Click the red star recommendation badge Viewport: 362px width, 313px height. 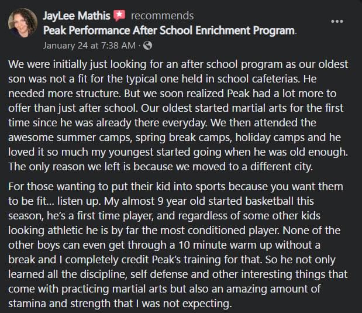coord(120,16)
